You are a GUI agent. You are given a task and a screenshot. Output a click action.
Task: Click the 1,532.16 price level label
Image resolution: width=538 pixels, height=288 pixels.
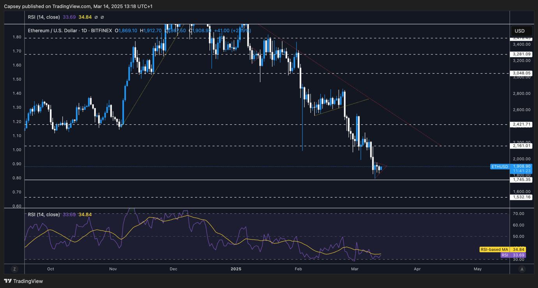522,197
